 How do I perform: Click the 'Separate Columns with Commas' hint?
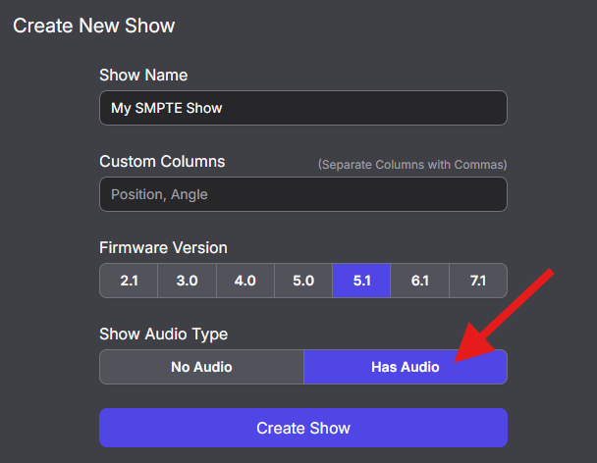click(412, 164)
